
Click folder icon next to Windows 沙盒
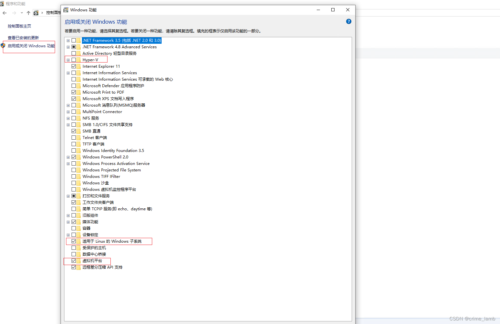(x=79, y=183)
